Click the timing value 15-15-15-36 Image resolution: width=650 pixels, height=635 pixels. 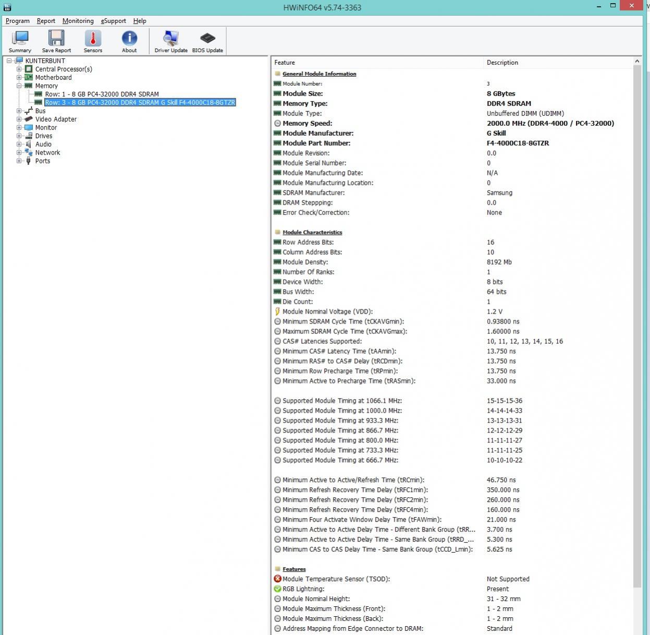pos(505,401)
